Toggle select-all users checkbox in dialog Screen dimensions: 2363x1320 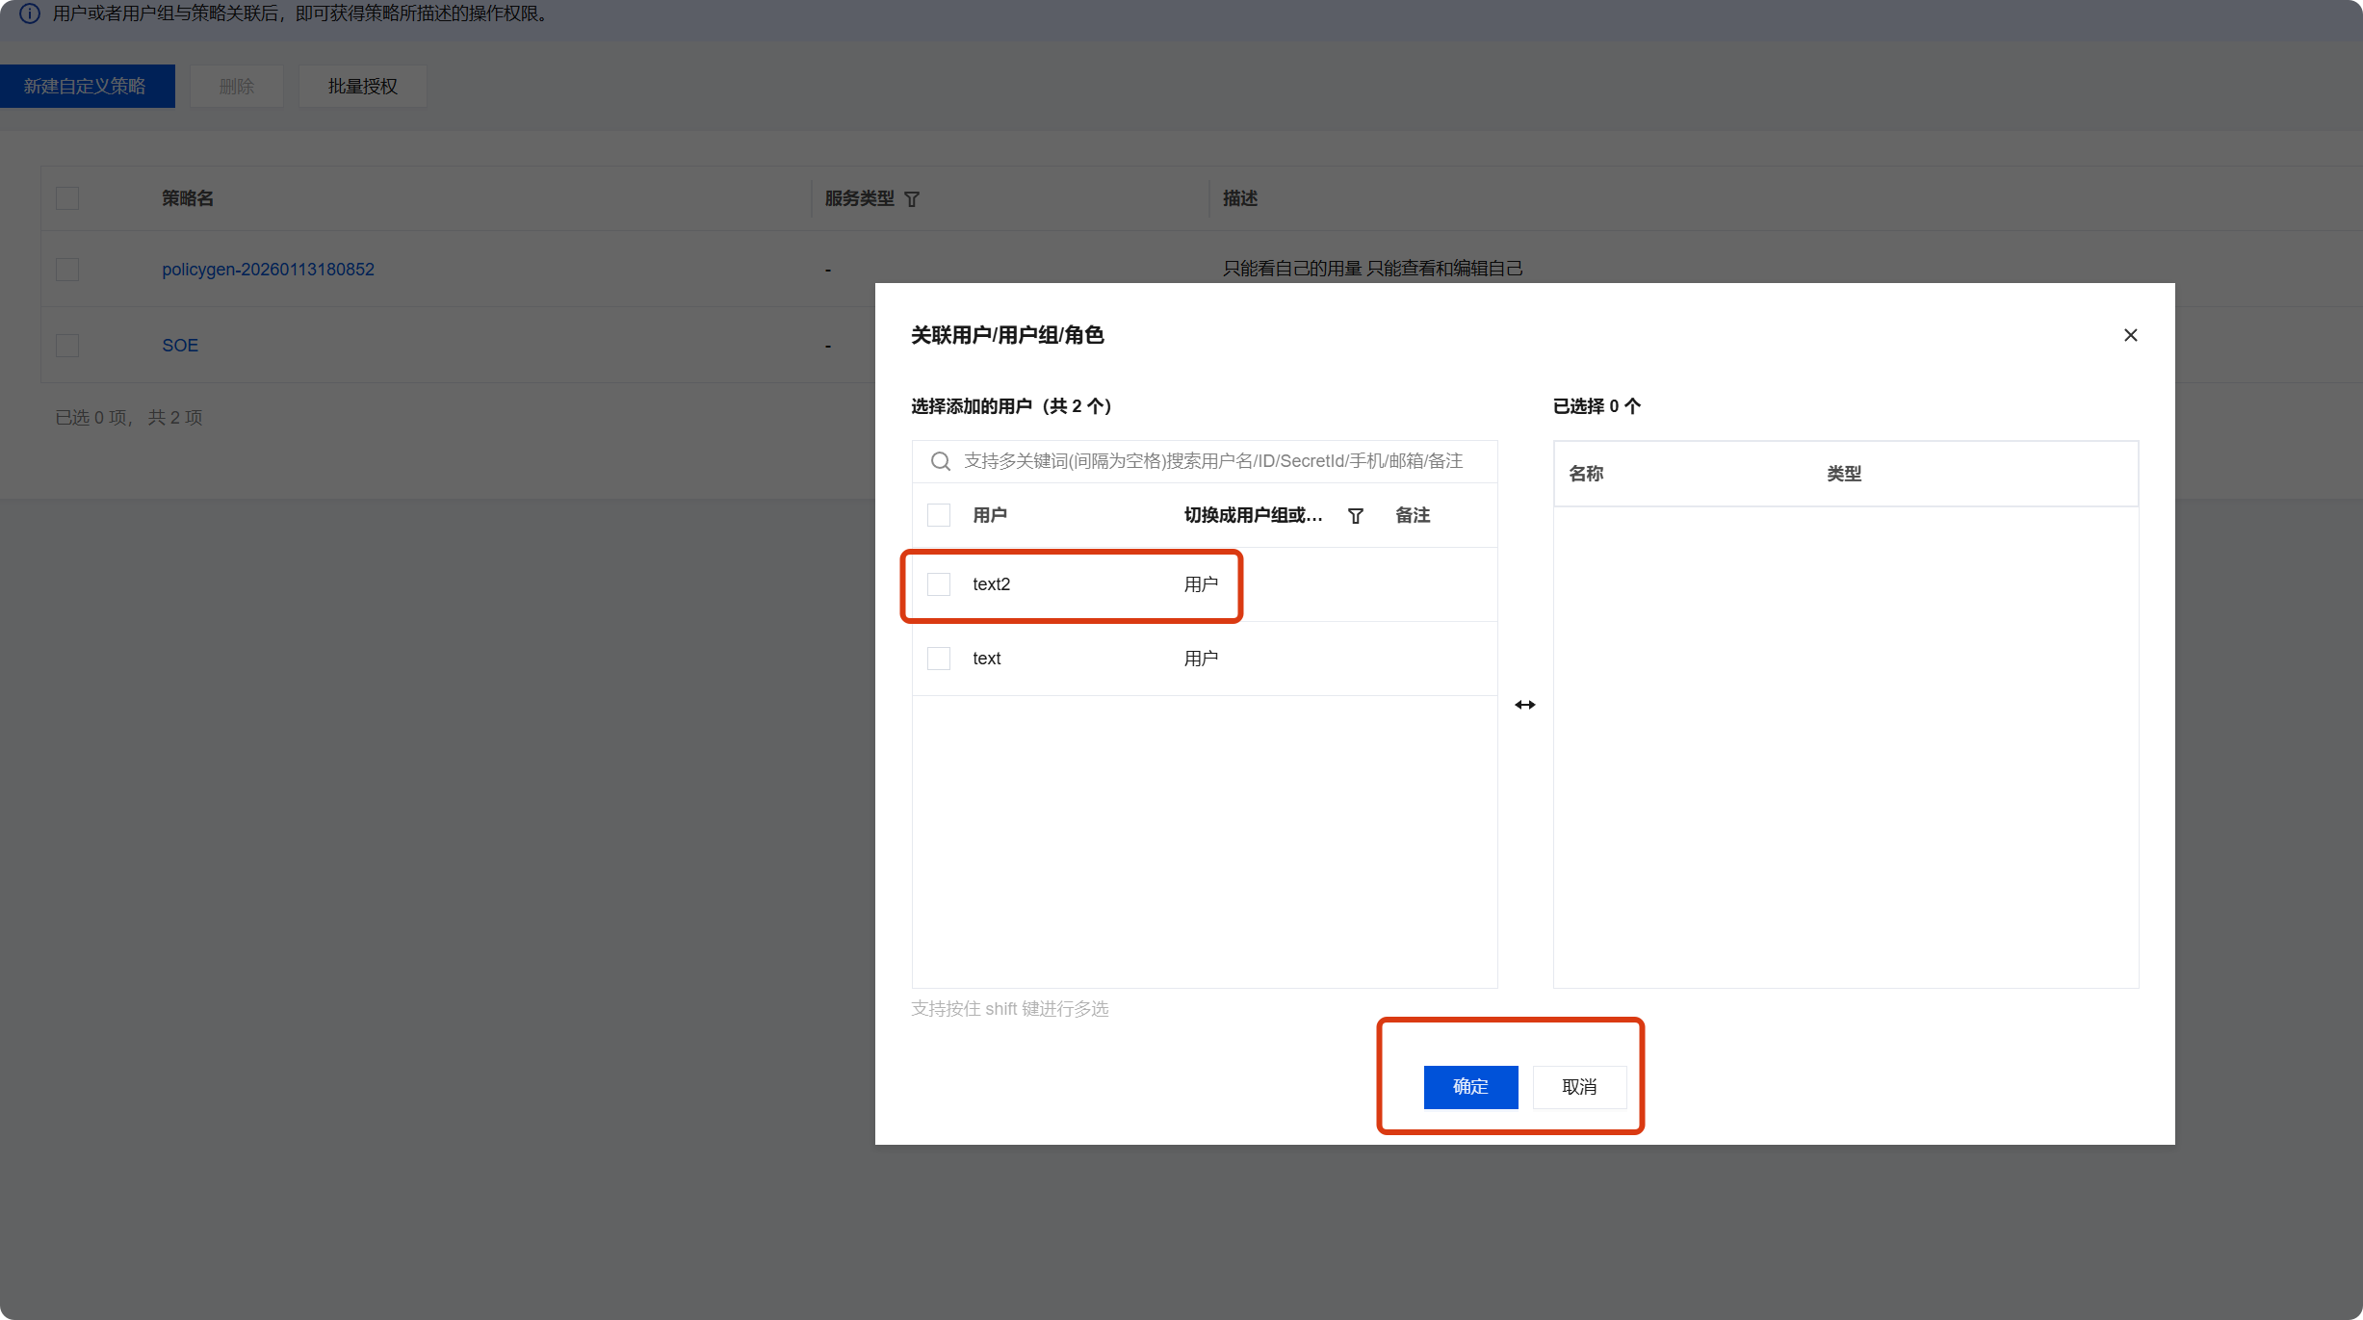(938, 515)
